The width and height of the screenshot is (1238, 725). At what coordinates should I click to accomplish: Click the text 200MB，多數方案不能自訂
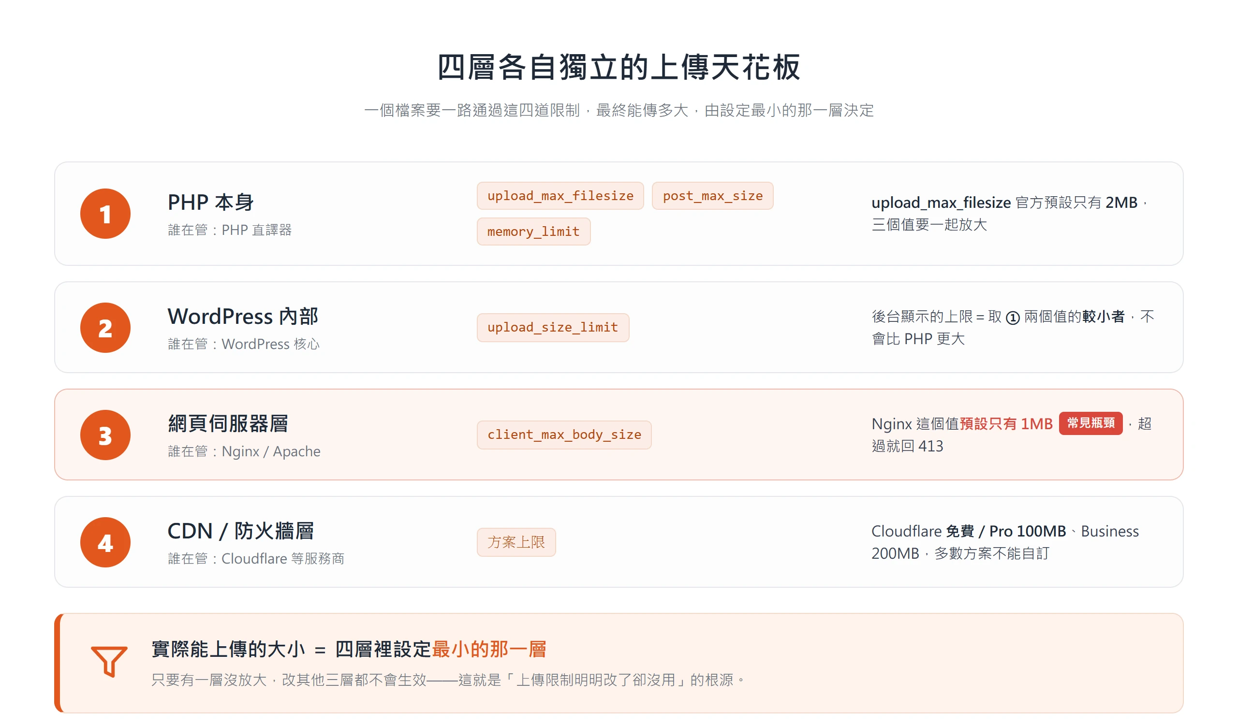960,554
